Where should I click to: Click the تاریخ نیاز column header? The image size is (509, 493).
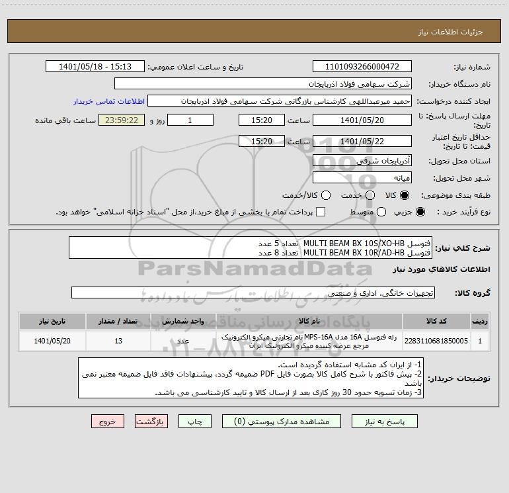[52, 321]
